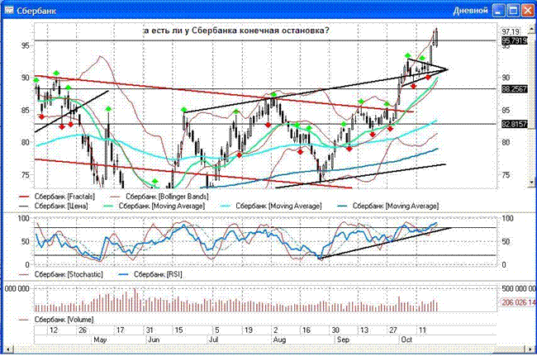Select the Сбербанк [RSI] legend entry
This screenshot has width=537, height=356.
coord(150,274)
